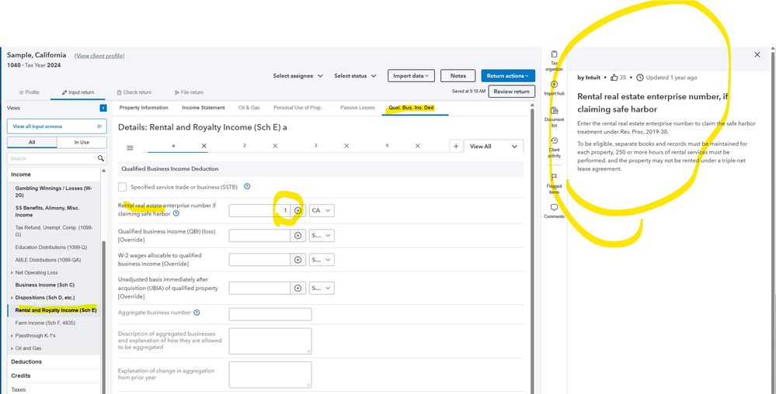This screenshot has width=776, height=394.
Task: Click the Review return button
Action: [x=511, y=92]
